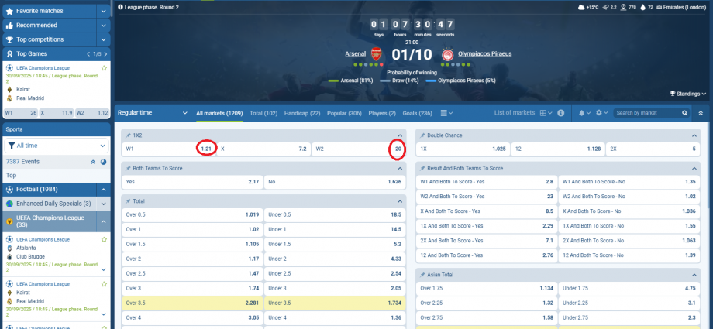Collapse all markets with double-chevron button
713x329 pixels.
[701, 113]
